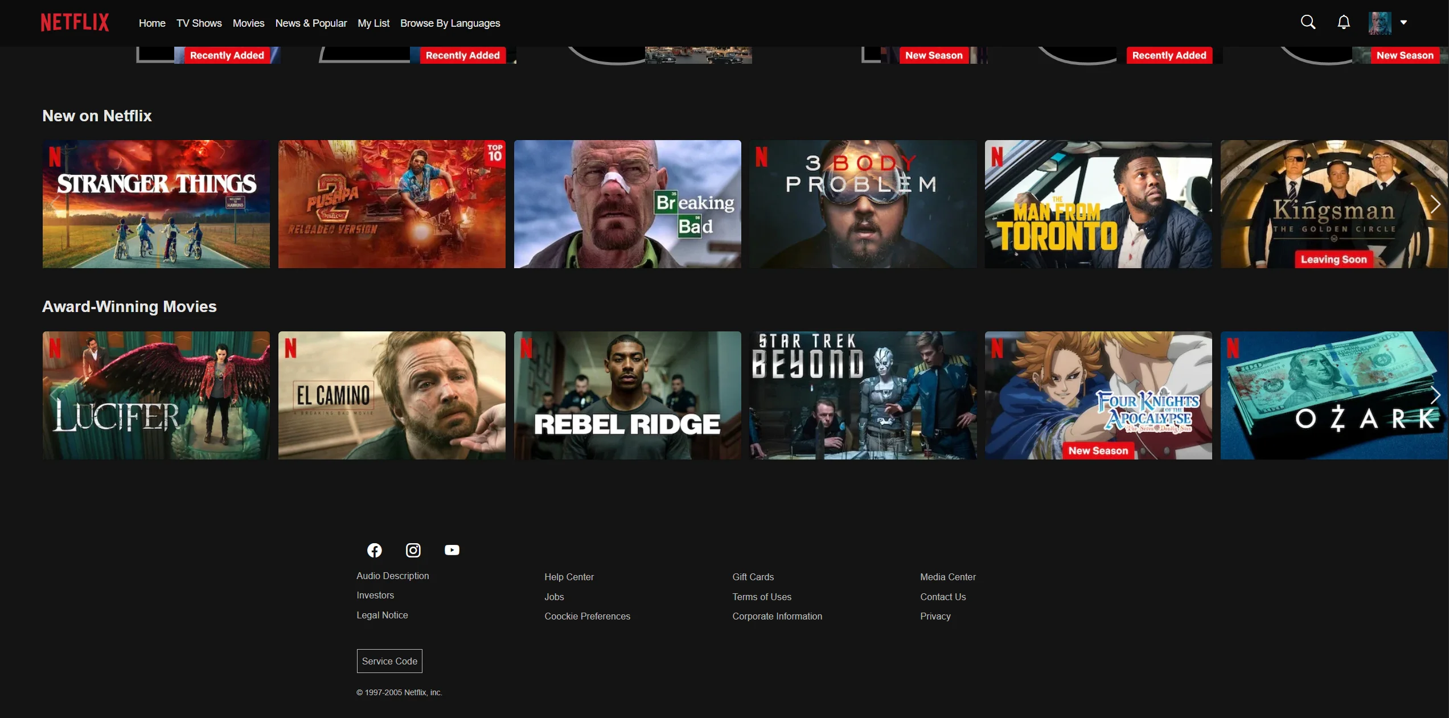The image size is (1449, 718).
Task: Click the Netflix logo
Action: (75, 23)
